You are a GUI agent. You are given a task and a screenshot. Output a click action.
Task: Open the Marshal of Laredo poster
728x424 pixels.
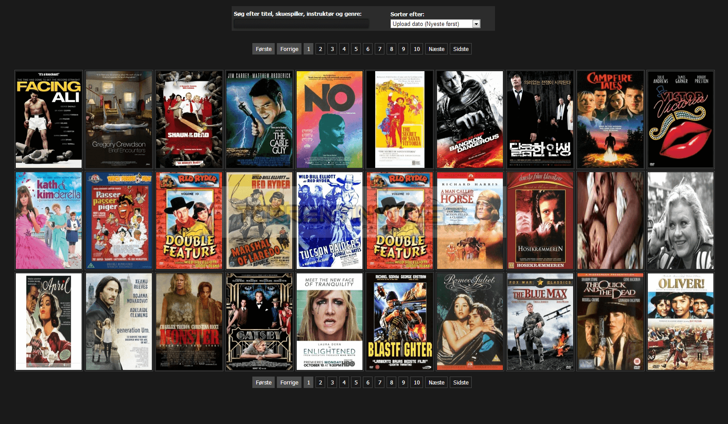click(x=259, y=221)
